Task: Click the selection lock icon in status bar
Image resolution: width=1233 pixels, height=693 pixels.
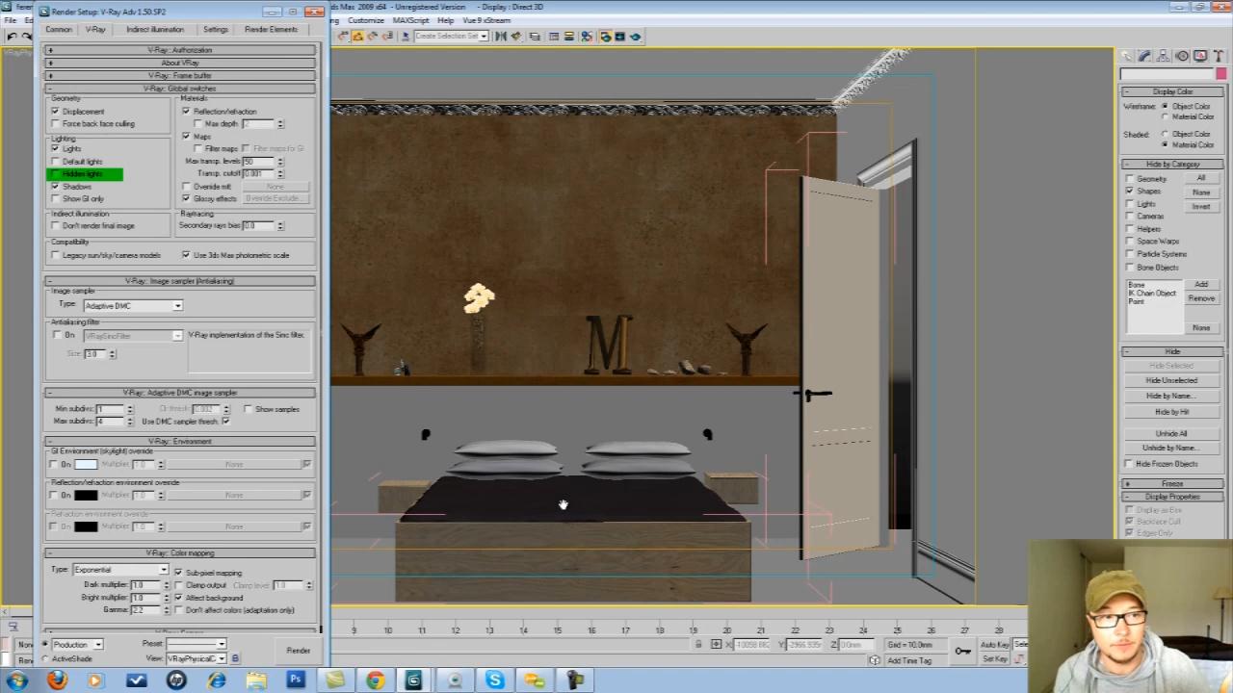Action: 698,644
